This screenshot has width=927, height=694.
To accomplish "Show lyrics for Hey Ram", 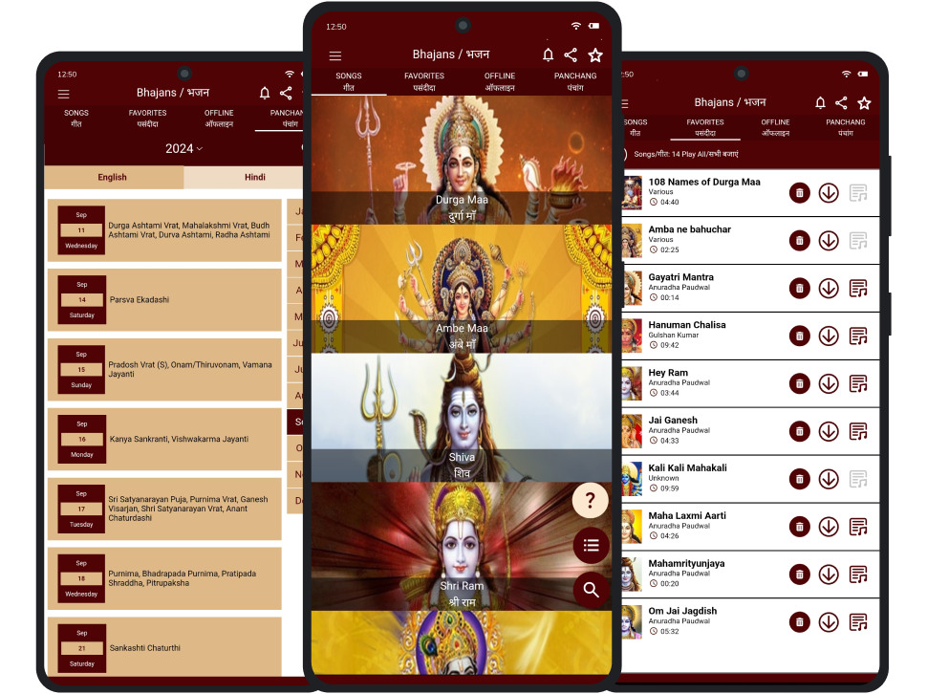I will (x=858, y=383).
